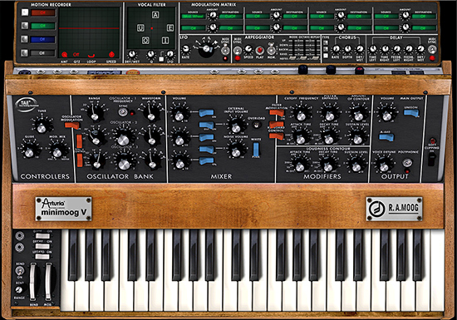Image resolution: width=457 pixels, height=320 pixels.
Task: Open the MIDI Wheel source dropdown
Action: coord(193,17)
